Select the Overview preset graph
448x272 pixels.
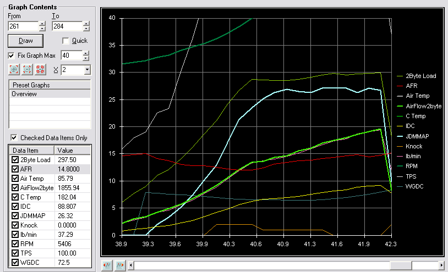click(50, 94)
